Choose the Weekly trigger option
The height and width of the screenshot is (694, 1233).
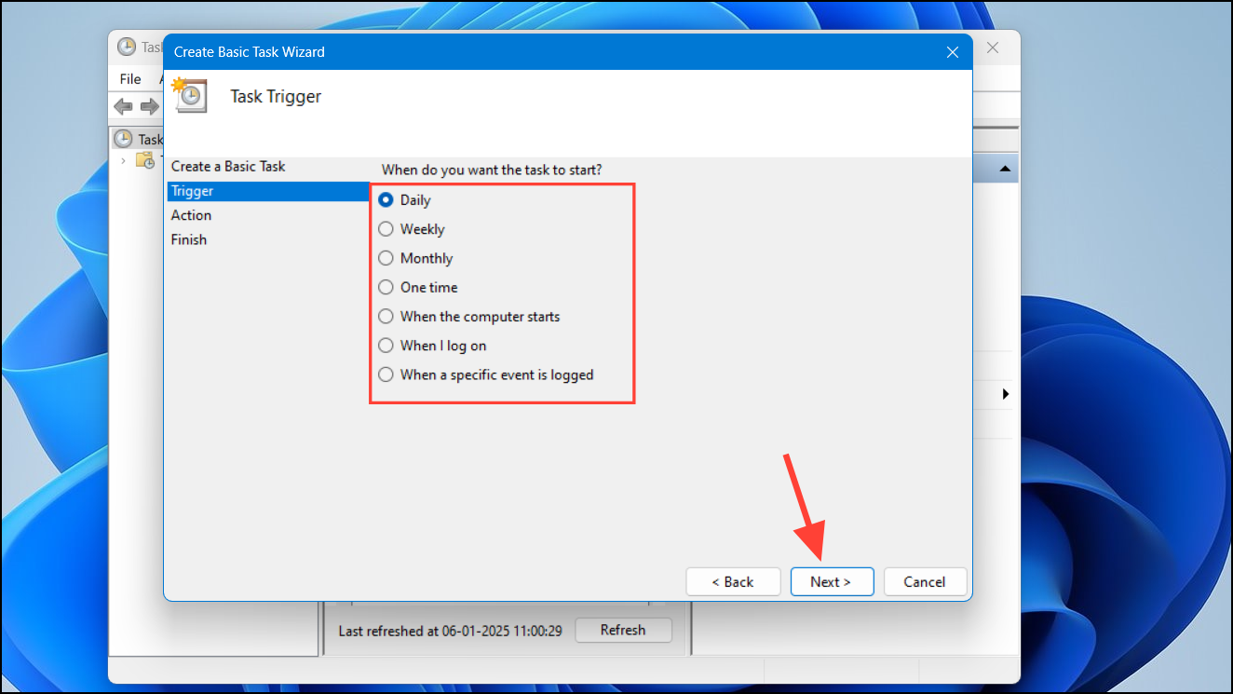(386, 228)
